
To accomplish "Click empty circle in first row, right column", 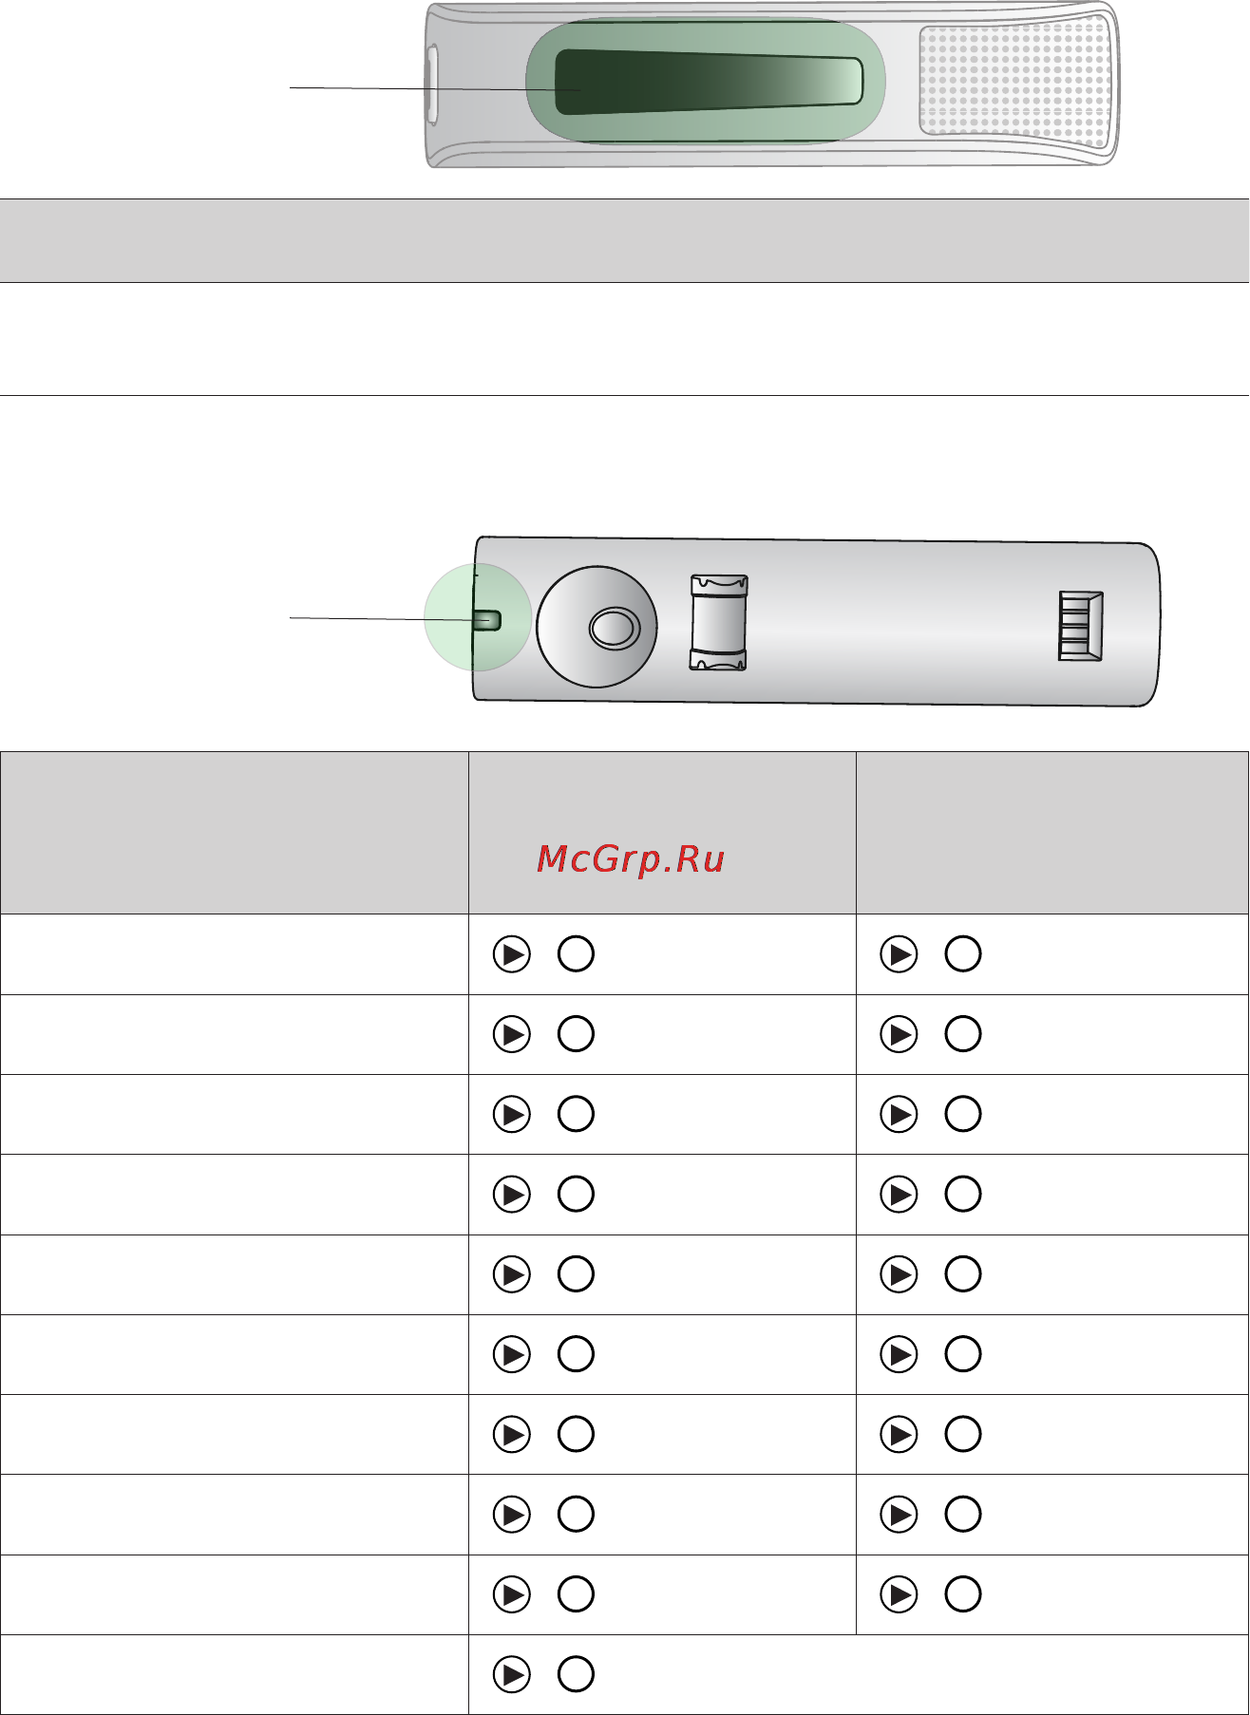I will pyautogui.click(x=963, y=954).
